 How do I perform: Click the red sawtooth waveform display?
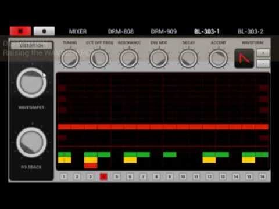click(x=244, y=58)
